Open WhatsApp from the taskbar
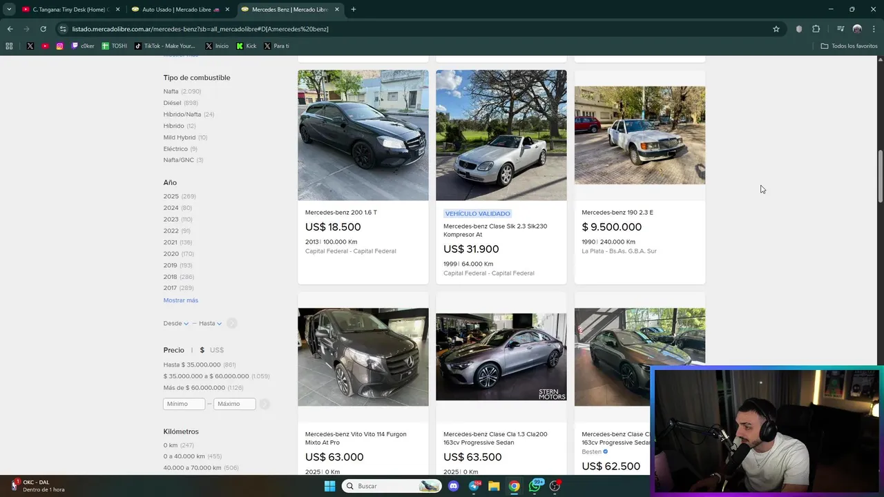Viewport: 884px width, 497px height. pyautogui.click(x=535, y=486)
